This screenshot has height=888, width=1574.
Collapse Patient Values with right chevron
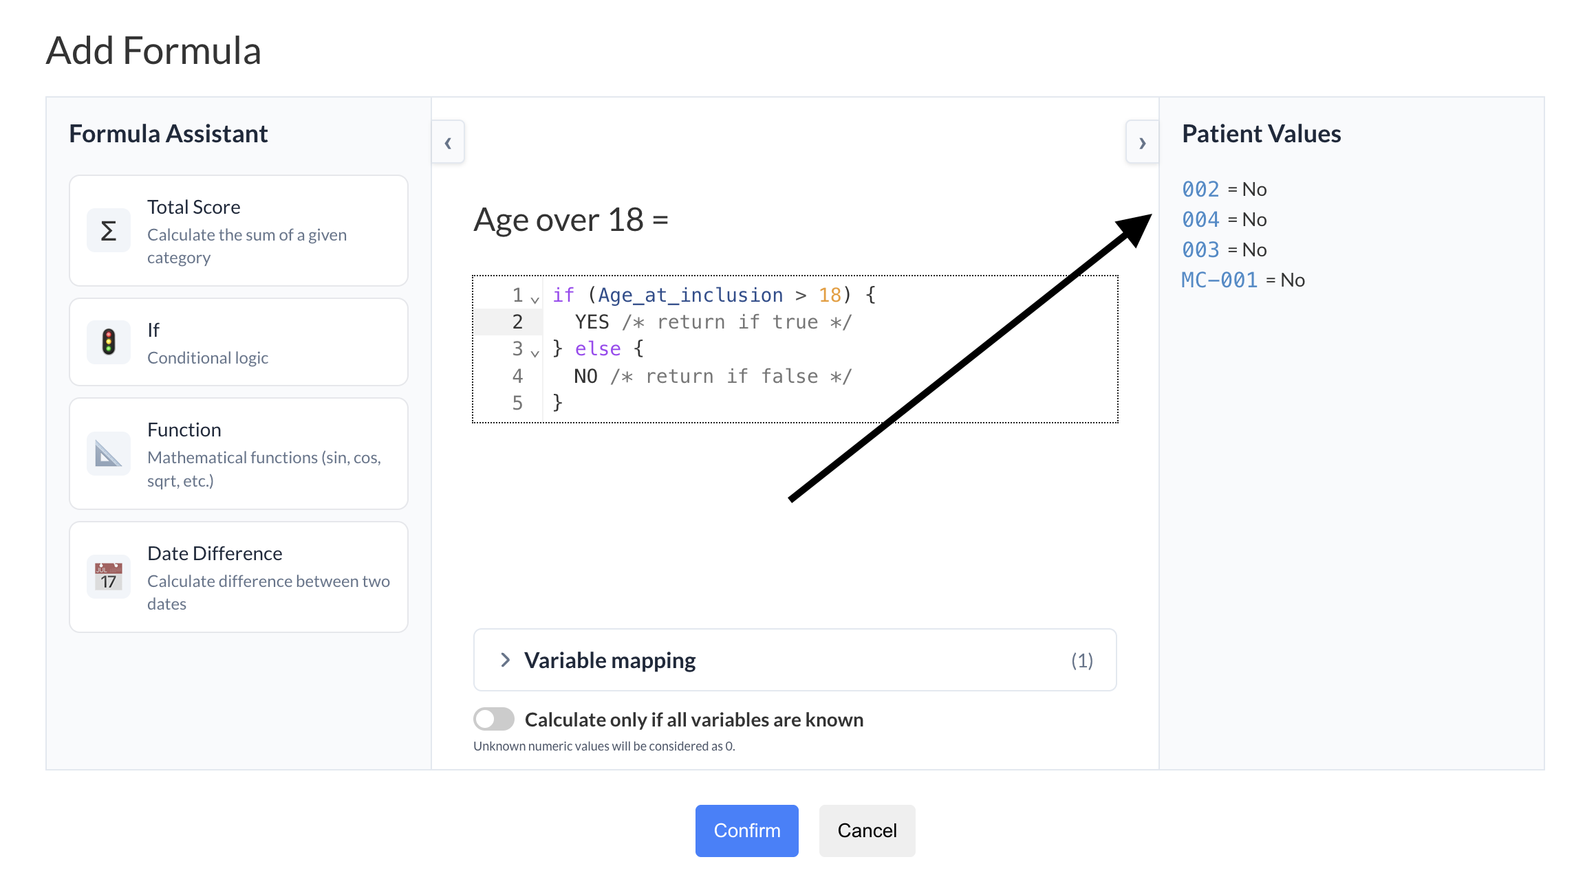pyautogui.click(x=1142, y=143)
